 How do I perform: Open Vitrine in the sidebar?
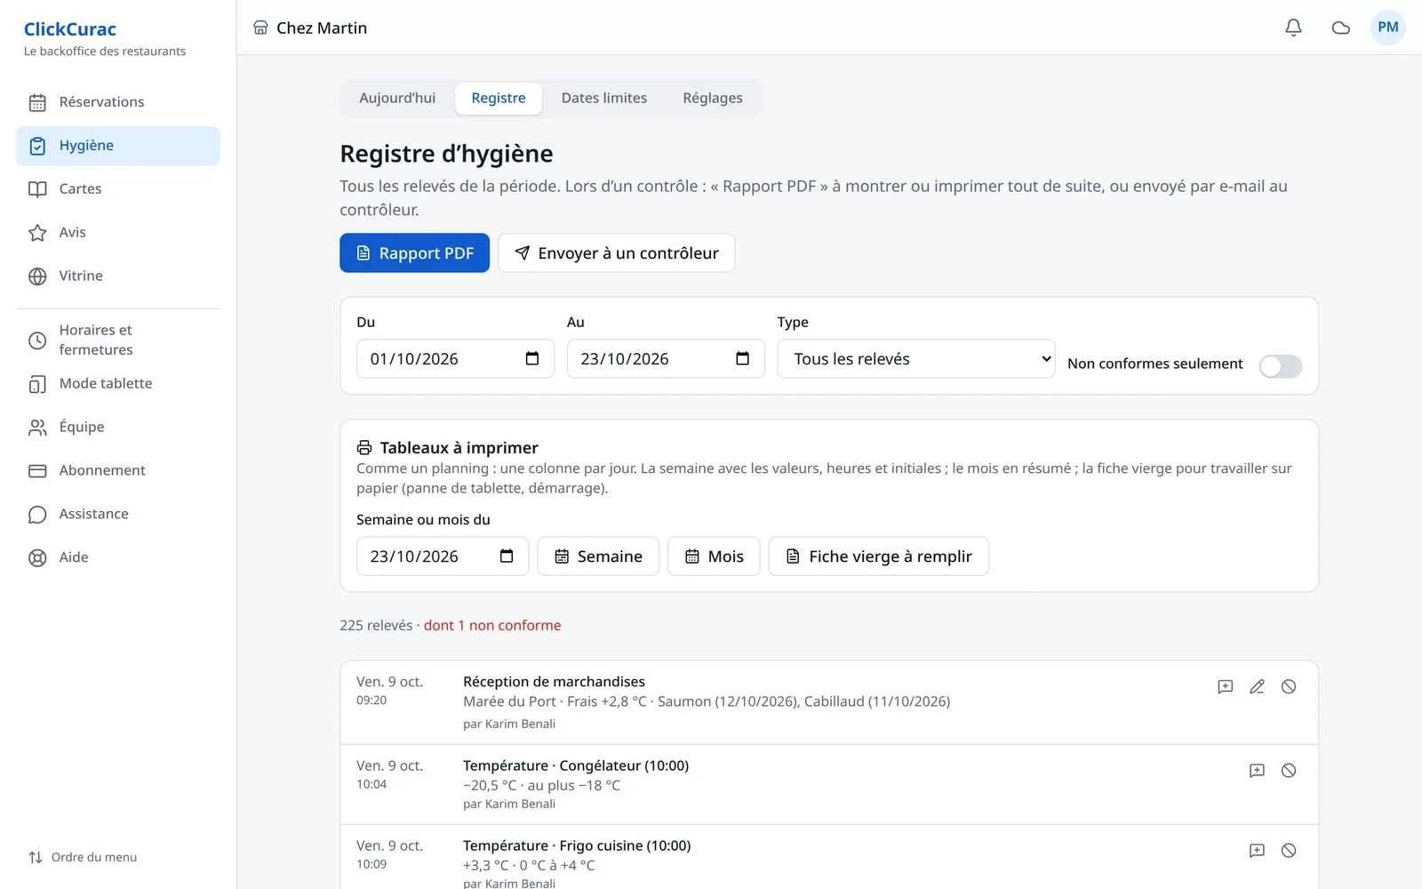click(x=118, y=276)
